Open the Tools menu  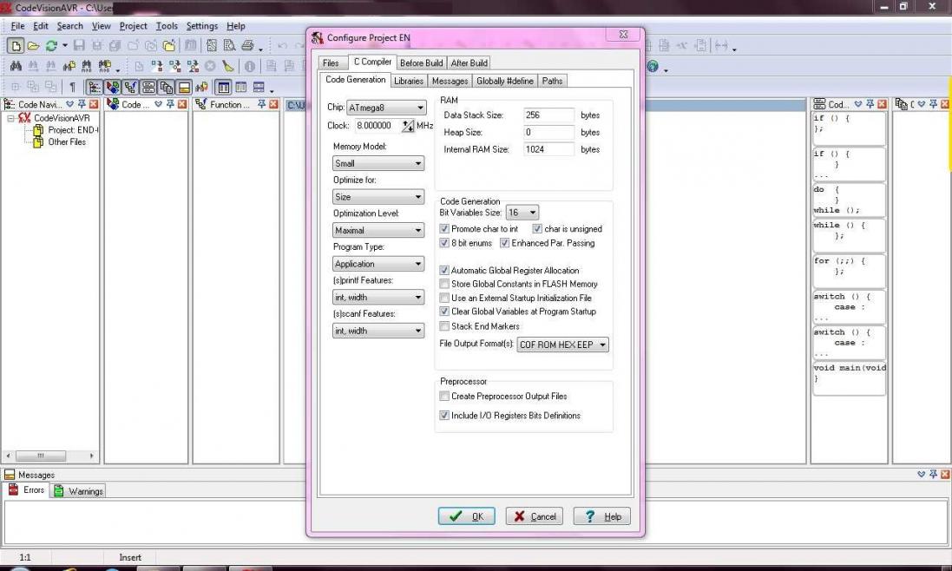click(x=167, y=26)
